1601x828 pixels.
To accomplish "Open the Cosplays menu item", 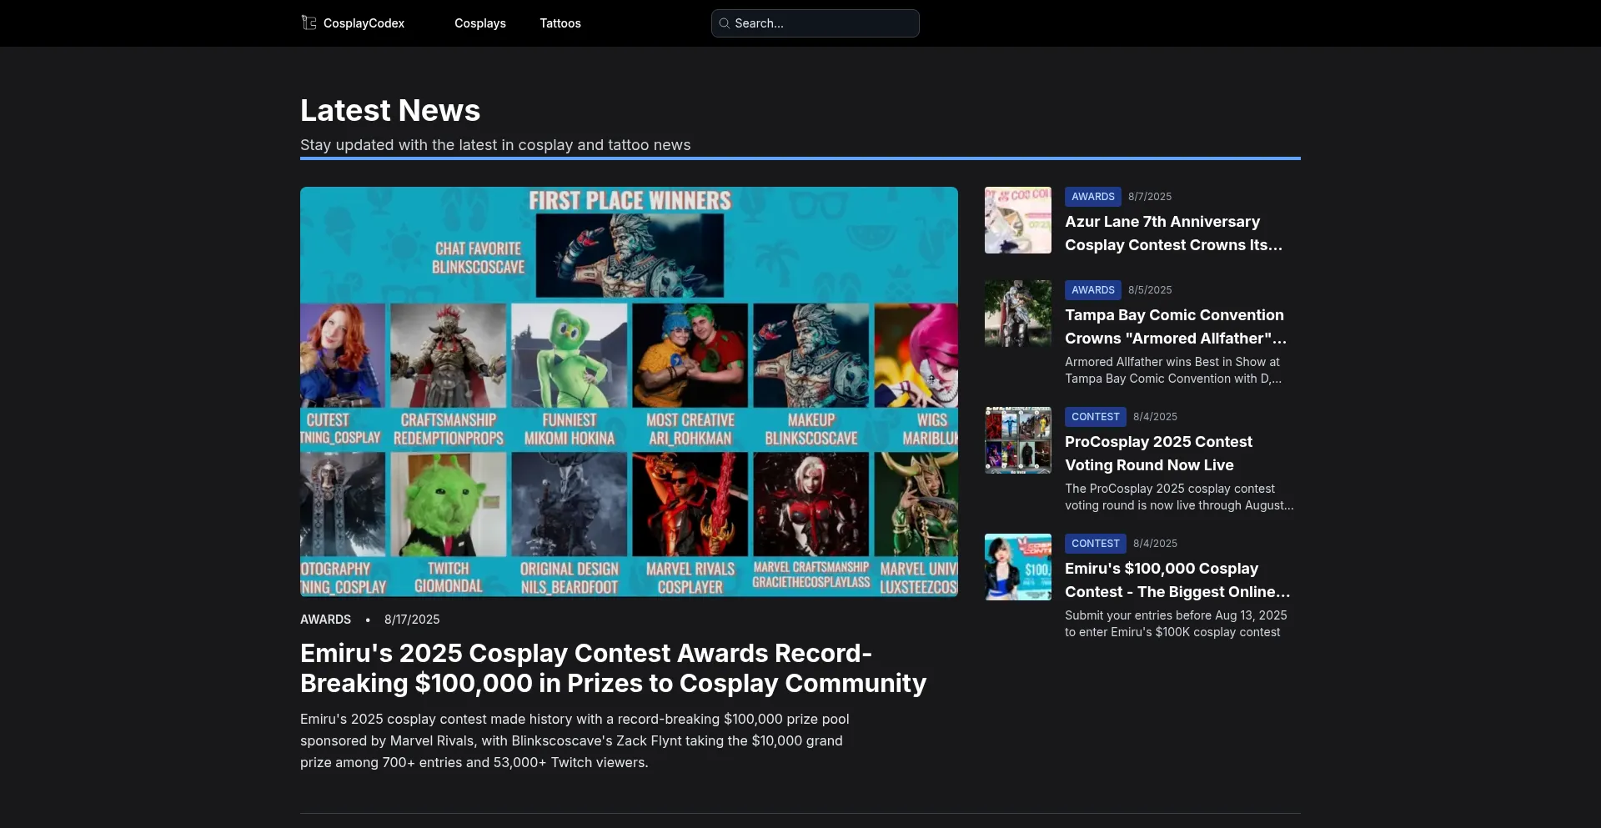I will click(x=480, y=23).
